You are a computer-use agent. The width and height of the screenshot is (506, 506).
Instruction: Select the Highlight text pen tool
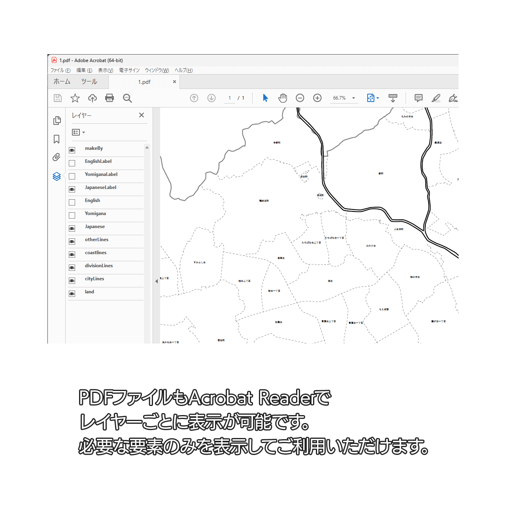(436, 98)
